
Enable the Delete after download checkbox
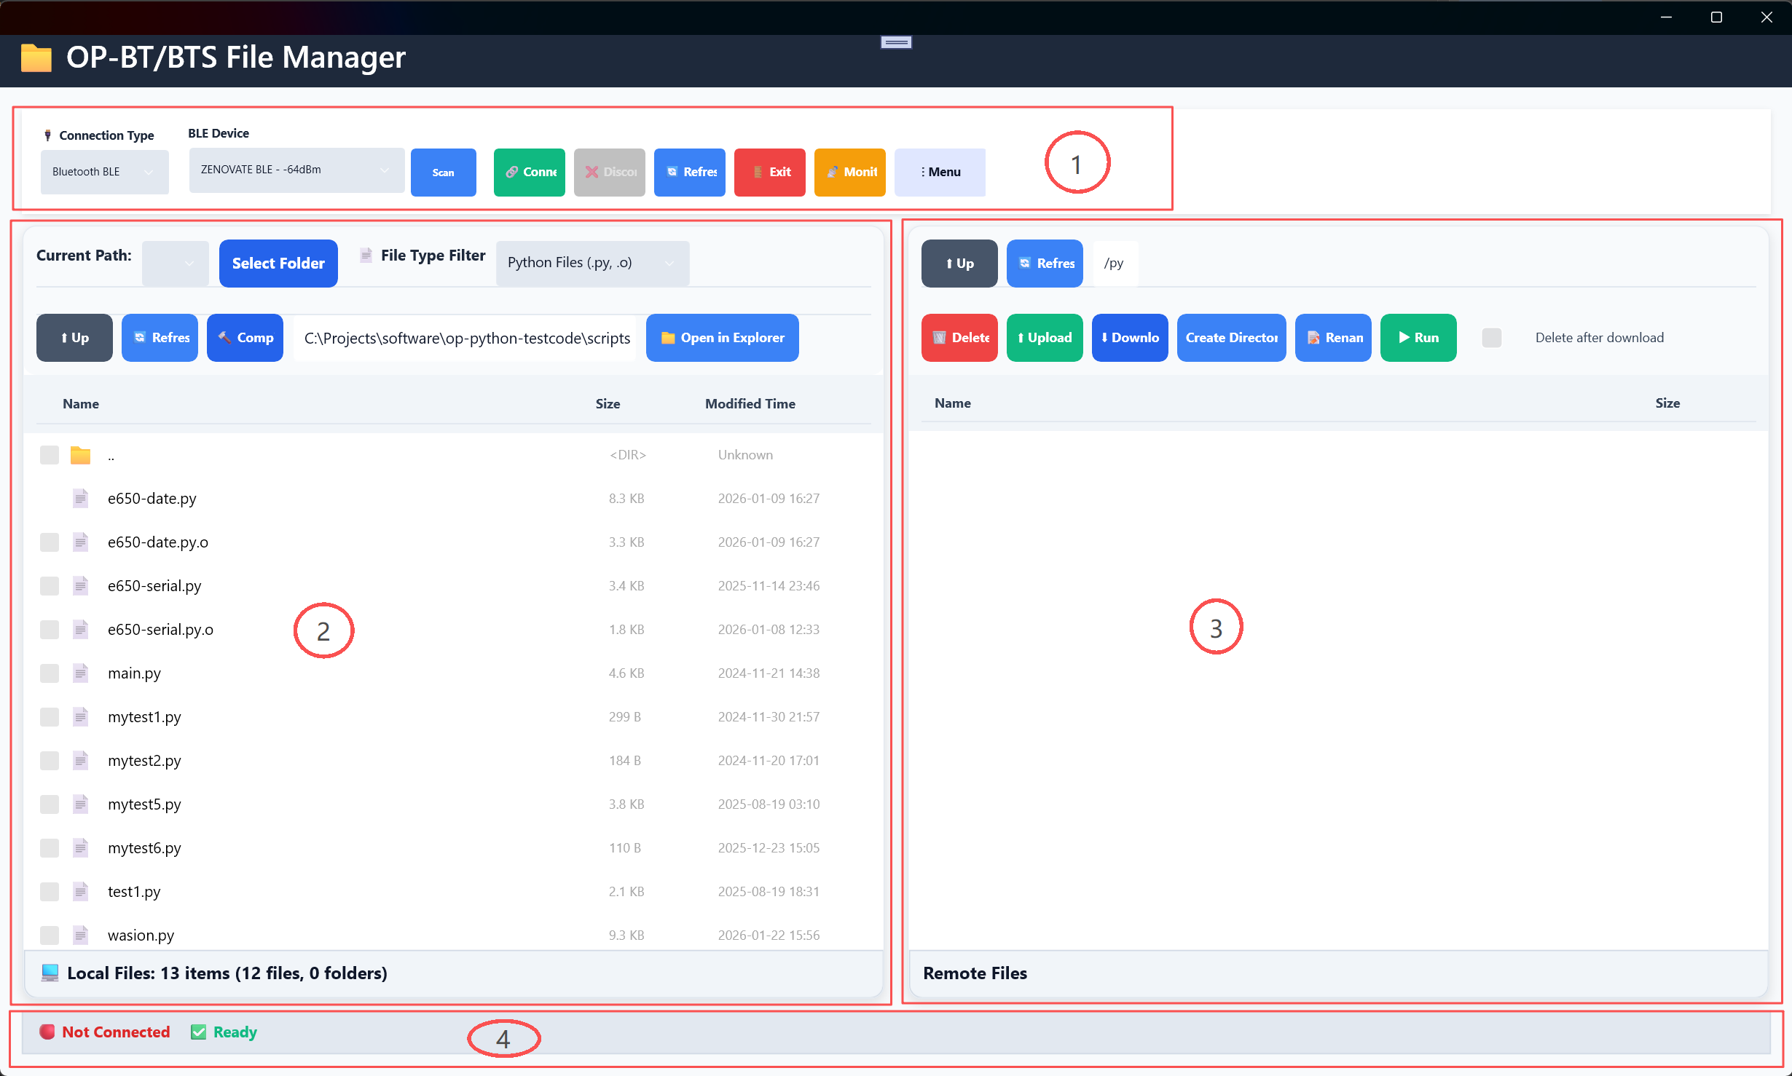pyautogui.click(x=1491, y=337)
